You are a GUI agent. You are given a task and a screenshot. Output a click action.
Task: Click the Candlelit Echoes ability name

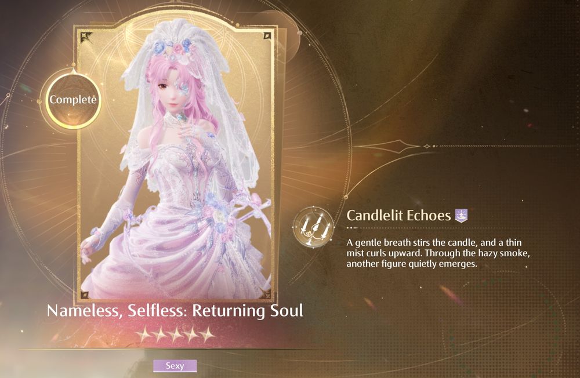[398, 215]
